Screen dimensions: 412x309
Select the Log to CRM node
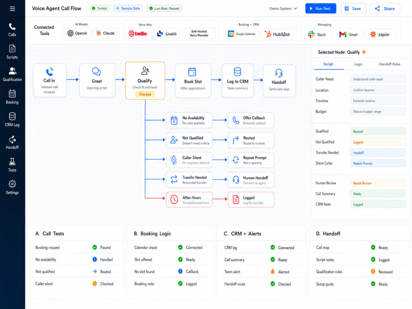click(x=238, y=80)
